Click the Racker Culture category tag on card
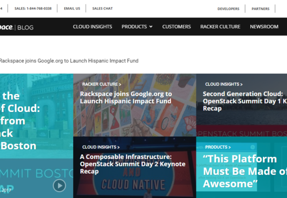 point(101,84)
